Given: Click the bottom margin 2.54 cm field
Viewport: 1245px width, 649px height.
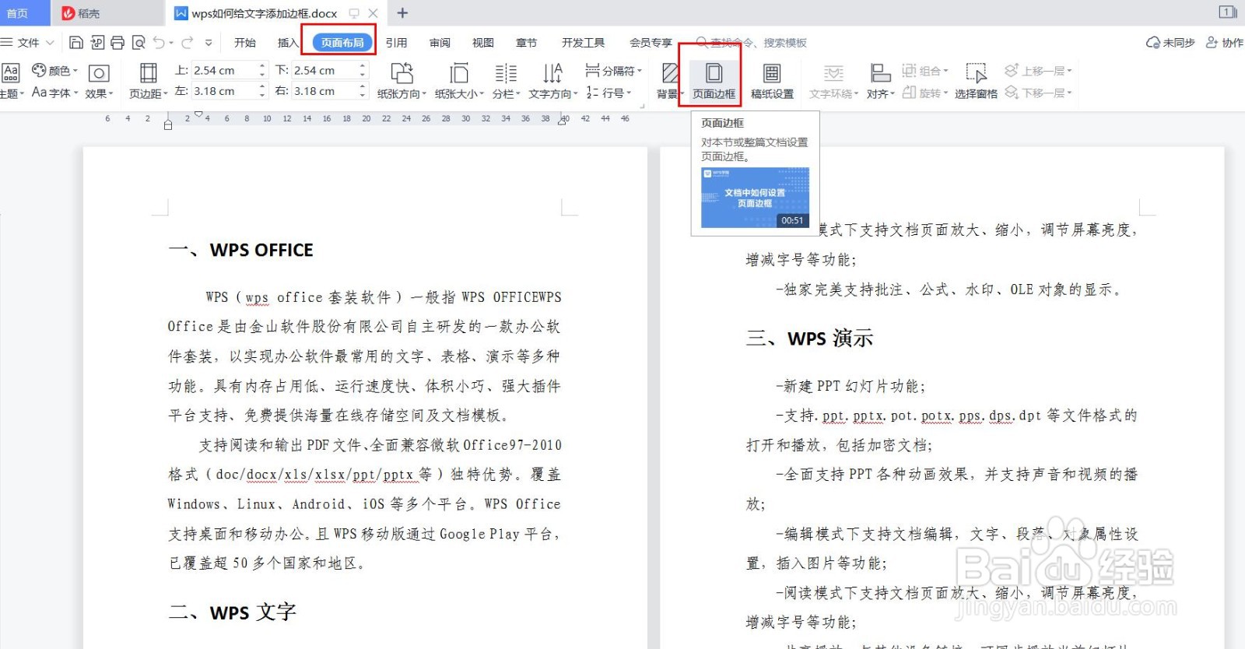Looking at the screenshot, I should pos(324,70).
